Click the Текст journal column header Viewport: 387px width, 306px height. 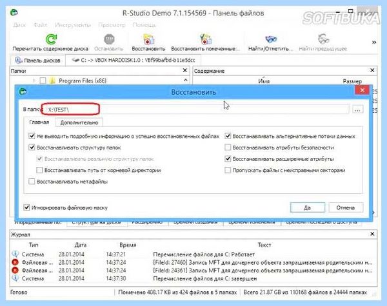(x=264, y=245)
